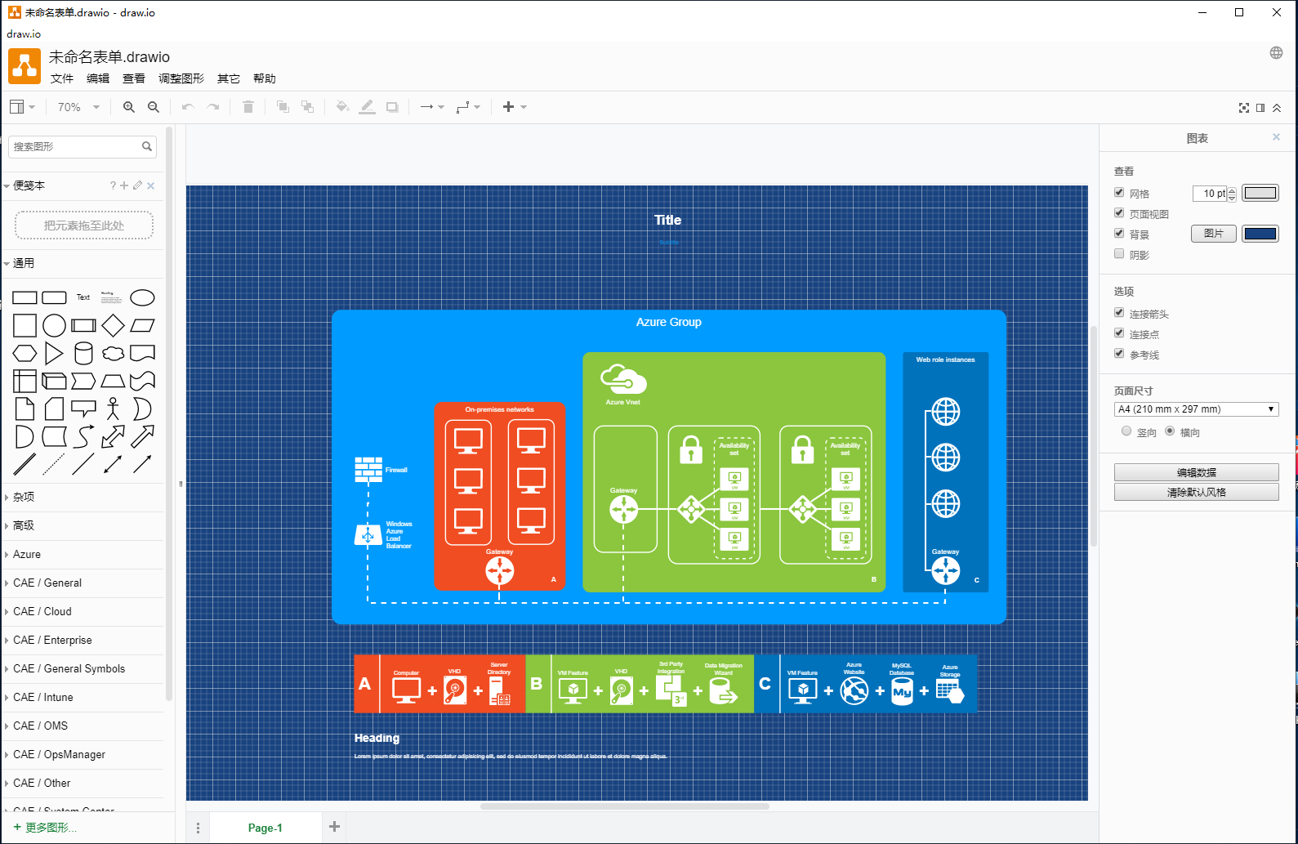Click the grid color swatch
The image size is (1298, 844).
tap(1260, 193)
